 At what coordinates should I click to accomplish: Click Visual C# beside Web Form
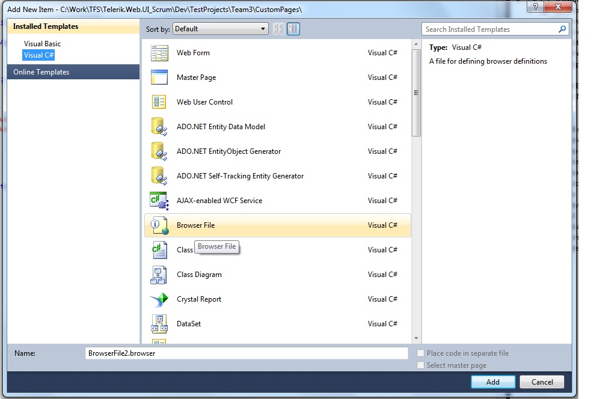[382, 53]
